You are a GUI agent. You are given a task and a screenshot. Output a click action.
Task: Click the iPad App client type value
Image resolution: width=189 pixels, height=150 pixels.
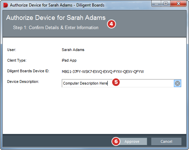[x=69, y=60]
